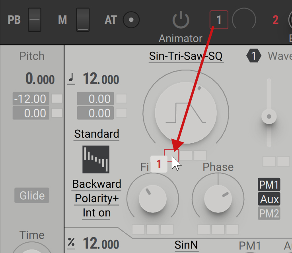
Task: Click slot beside upper oscillator 0.00 field
Action: (121, 99)
